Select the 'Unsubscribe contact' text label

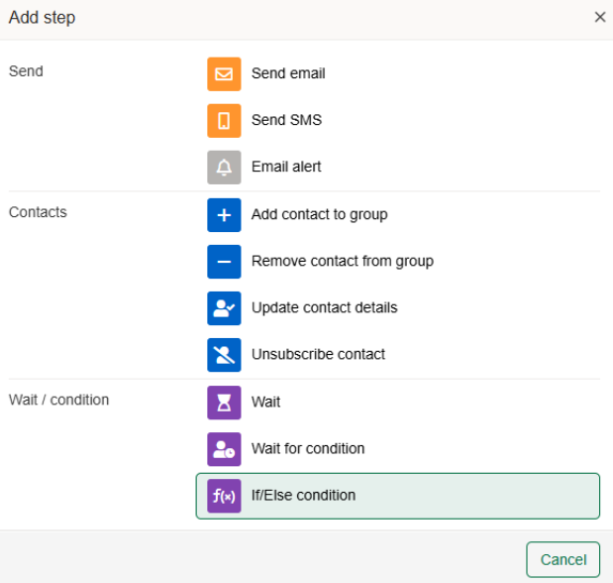pyautogui.click(x=318, y=355)
